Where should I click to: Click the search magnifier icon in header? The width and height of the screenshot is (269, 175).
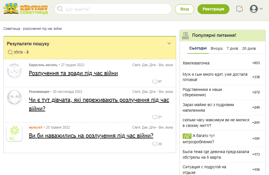(60, 9)
